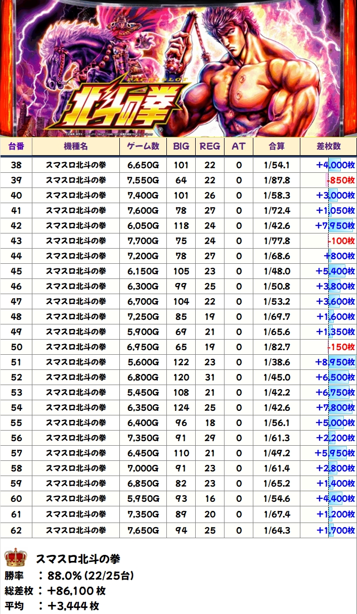Click the +7,950枚 bar for machine 42
This screenshot has height=614, width=357.
[335, 226]
